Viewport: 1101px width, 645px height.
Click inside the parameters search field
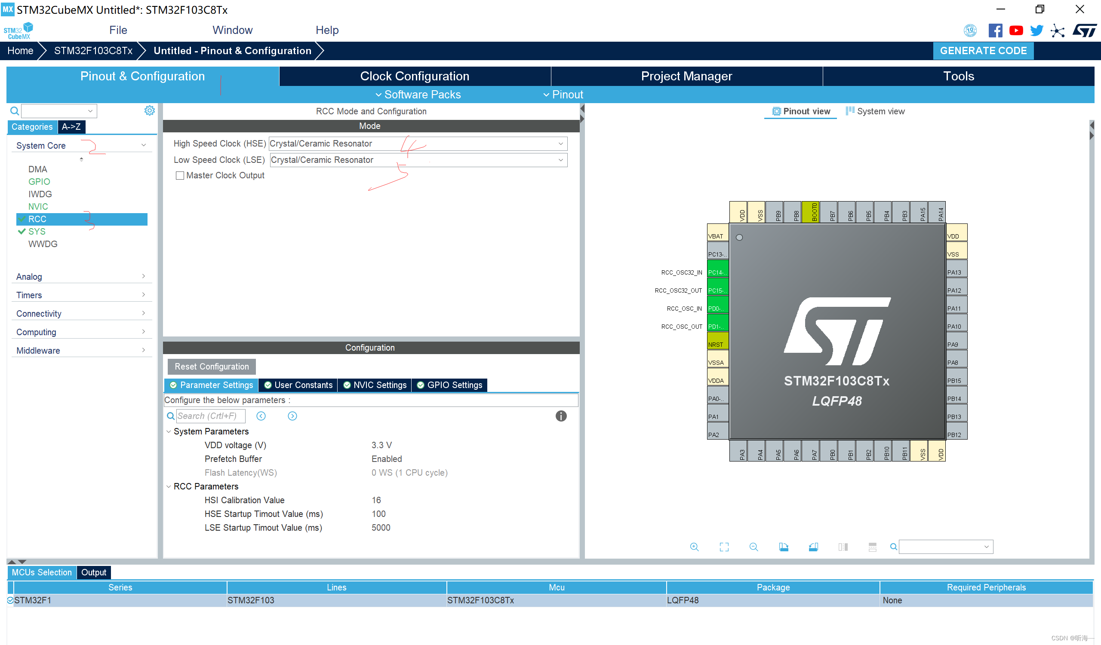210,416
